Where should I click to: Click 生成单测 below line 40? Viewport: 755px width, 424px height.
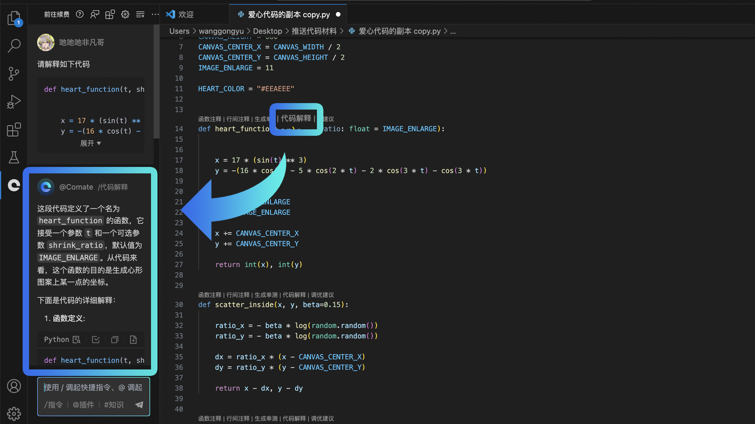[266, 418]
